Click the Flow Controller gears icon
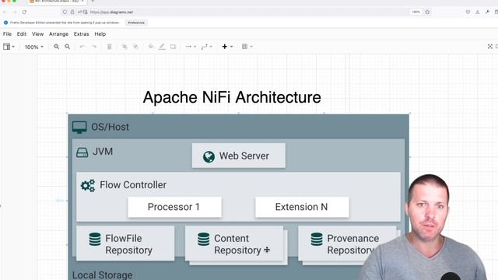This screenshot has width=498, height=280. [x=88, y=186]
